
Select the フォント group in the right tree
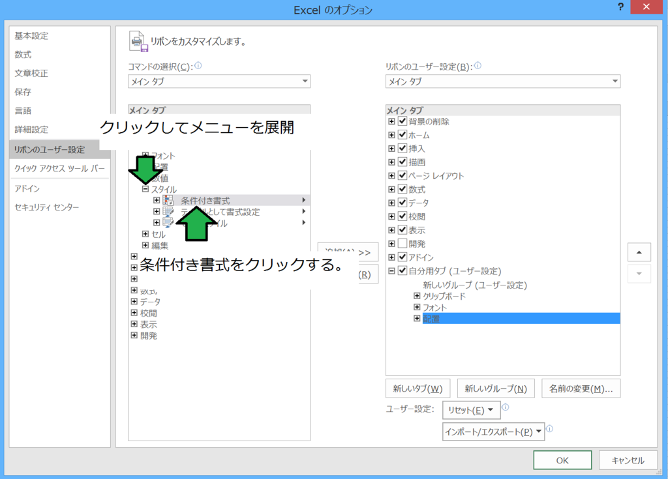click(x=434, y=307)
